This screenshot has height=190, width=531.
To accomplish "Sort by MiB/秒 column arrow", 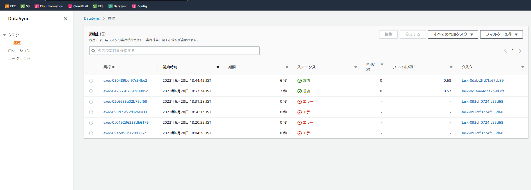I will (x=382, y=64).
